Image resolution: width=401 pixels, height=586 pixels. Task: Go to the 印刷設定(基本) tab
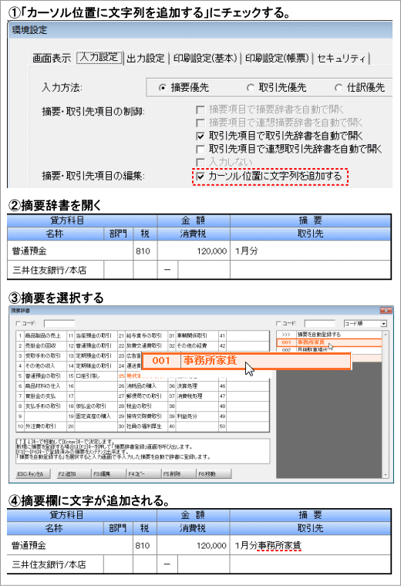coord(205,59)
